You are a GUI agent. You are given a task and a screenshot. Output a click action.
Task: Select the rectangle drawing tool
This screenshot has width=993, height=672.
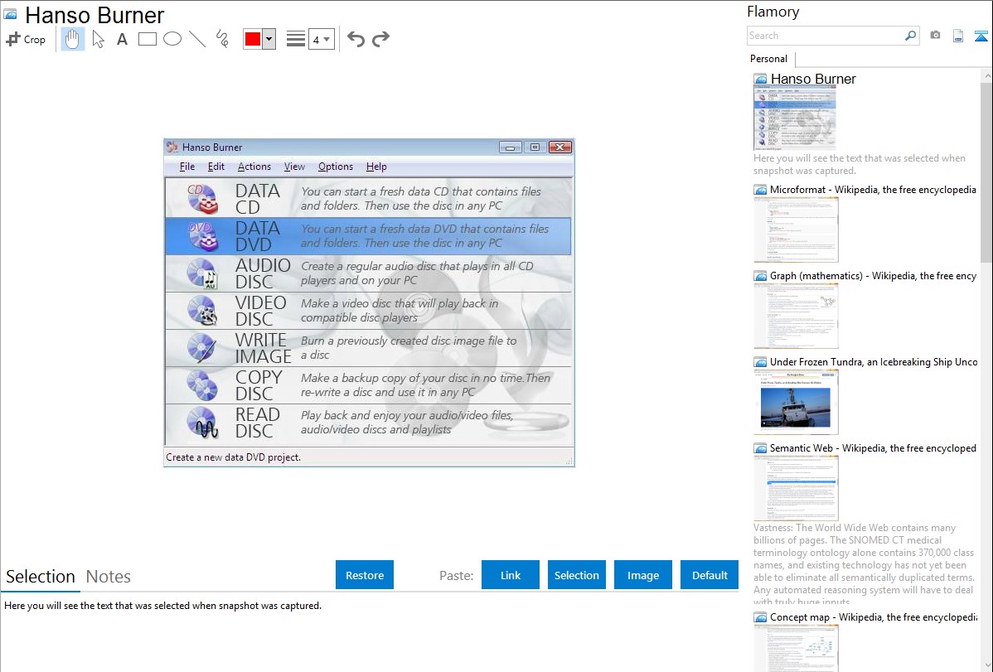(x=147, y=39)
